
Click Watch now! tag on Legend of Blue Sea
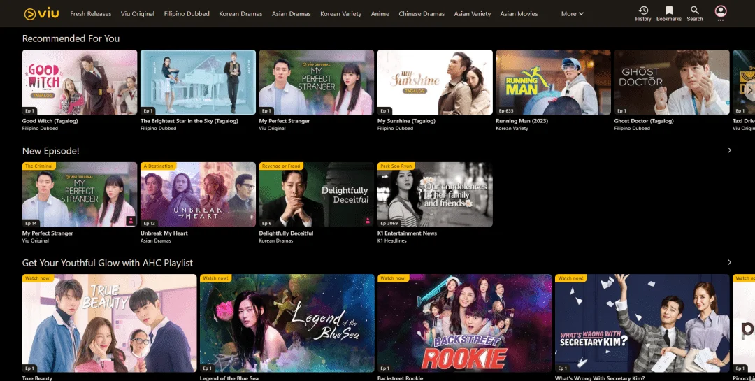pyautogui.click(x=216, y=278)
